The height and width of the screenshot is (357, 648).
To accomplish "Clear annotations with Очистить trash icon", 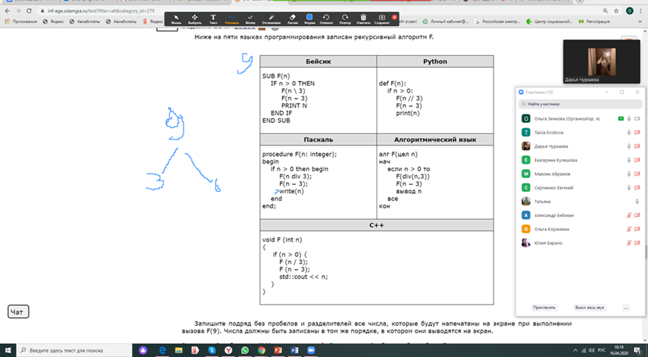I will (x=363, y=19).
